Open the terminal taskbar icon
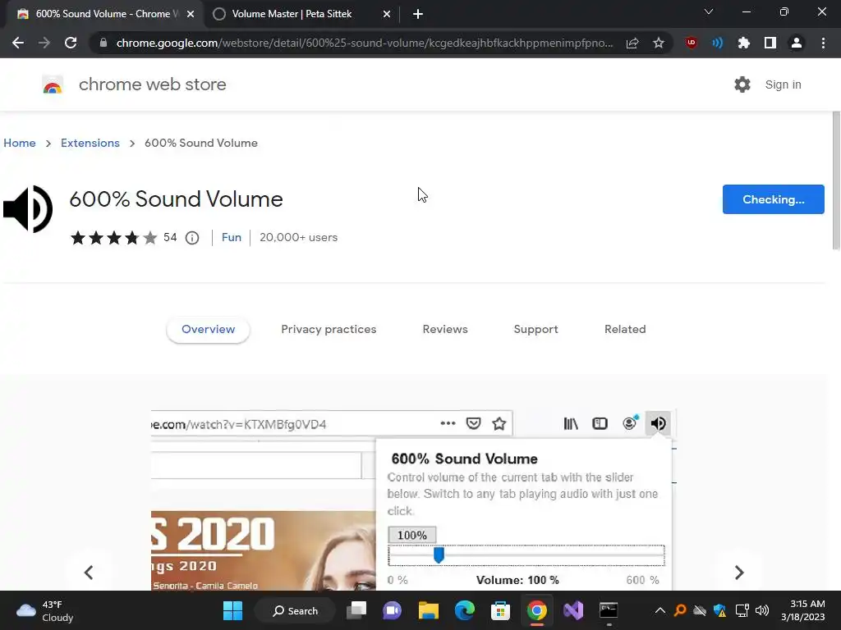Image resolution: width=841 pixels, height=630 pixels. click(x=609, y=610)
